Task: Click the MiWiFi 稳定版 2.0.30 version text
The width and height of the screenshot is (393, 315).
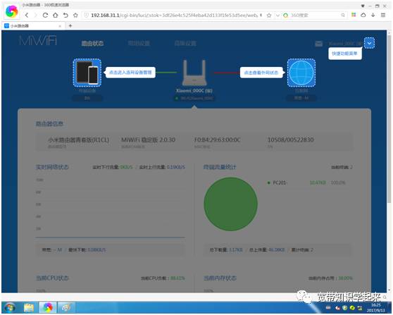Action: 148,140
